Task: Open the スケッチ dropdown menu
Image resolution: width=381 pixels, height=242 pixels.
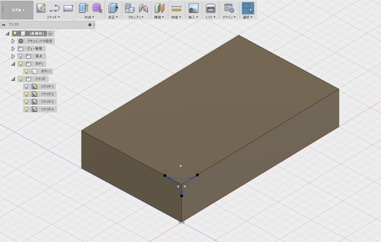Action: coord(53,17)
